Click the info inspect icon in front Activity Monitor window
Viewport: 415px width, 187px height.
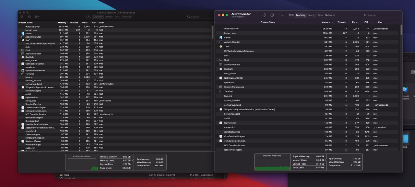(272, 15)
